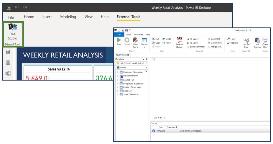Convert text To Upper case
Image resolution: width=273 pixels, height=144 pixels.
192,39
